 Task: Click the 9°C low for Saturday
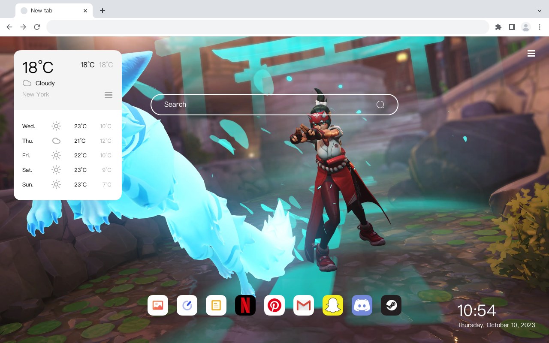pyautogui.click(x=107, y=170)
